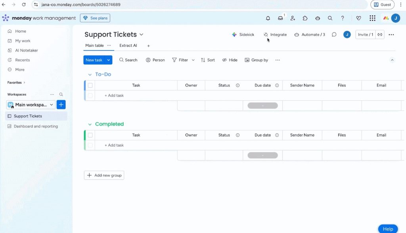Image resolution: width=406 pixels, height=233 pixels.
Task: Switch to the Extract AI tab
Action: point(128,46)
